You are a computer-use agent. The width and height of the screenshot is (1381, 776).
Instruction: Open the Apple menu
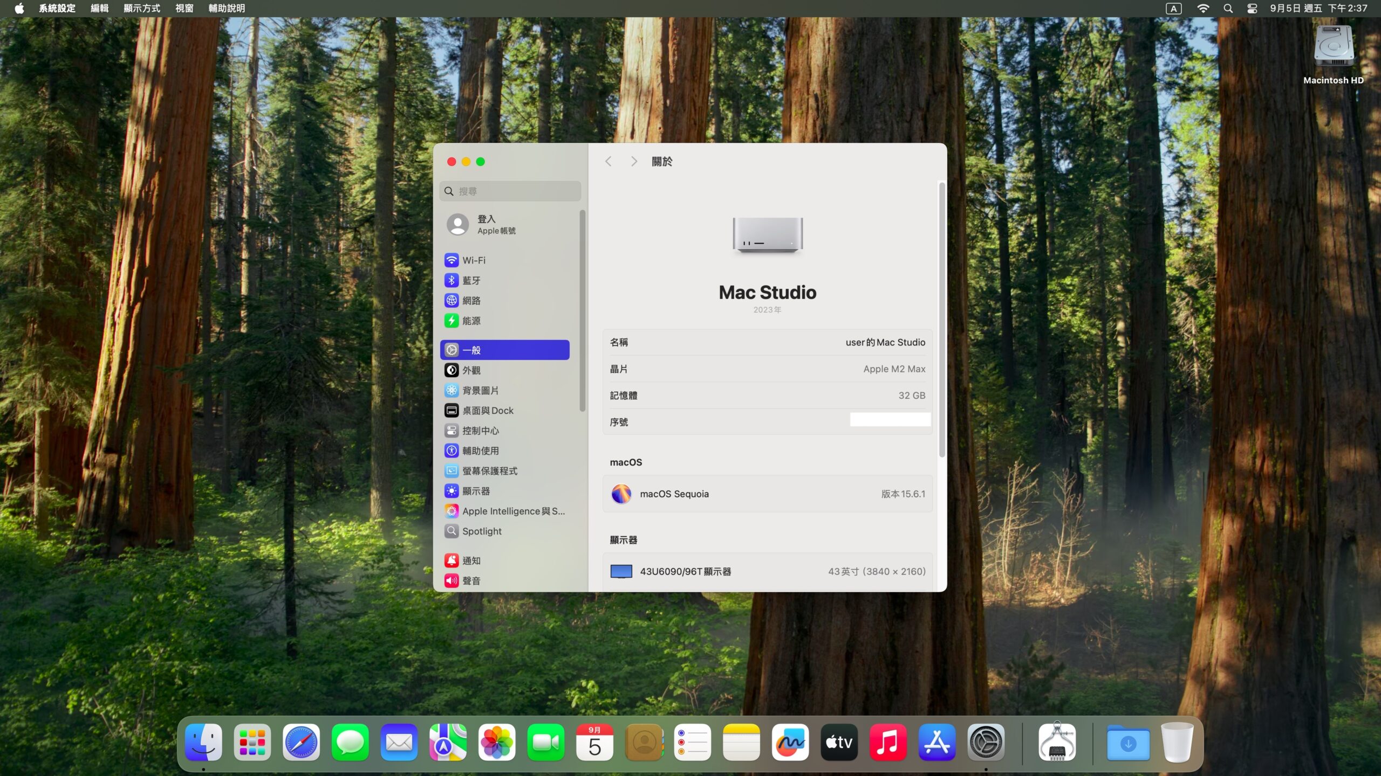coord(19,8)
